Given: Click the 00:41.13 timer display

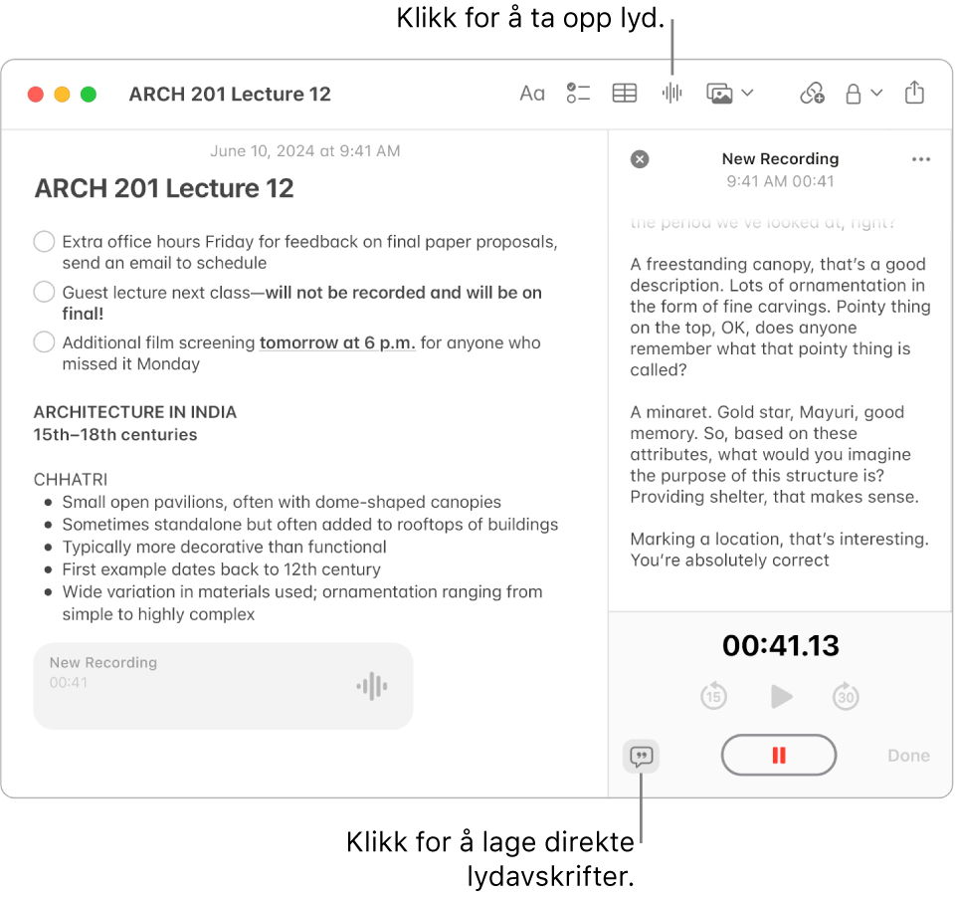Looking at the screenshot, I should point(780,646).
